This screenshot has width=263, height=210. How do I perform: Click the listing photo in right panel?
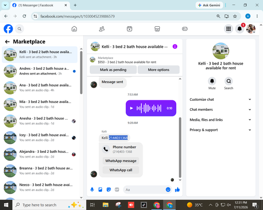click(x=220, y=51)
